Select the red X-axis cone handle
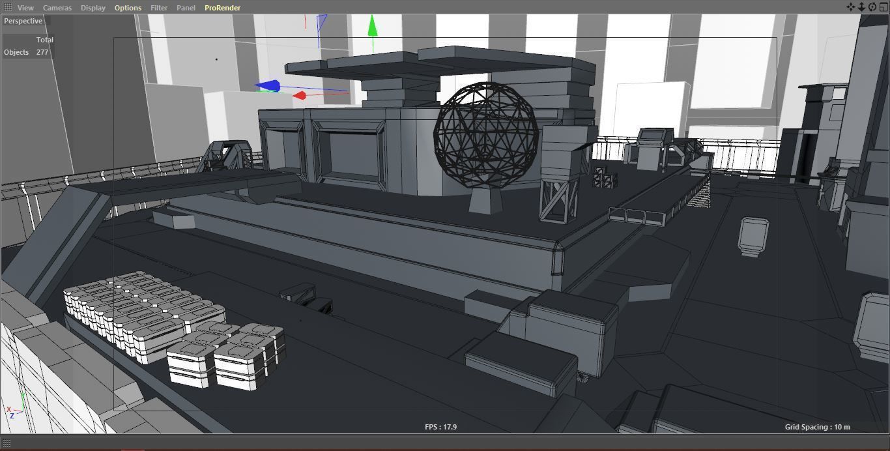Screen dimensions: 890x451 pyautogui.click(x=299, y=96)
